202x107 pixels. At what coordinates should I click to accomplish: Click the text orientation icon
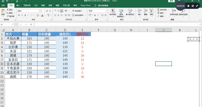66,11
